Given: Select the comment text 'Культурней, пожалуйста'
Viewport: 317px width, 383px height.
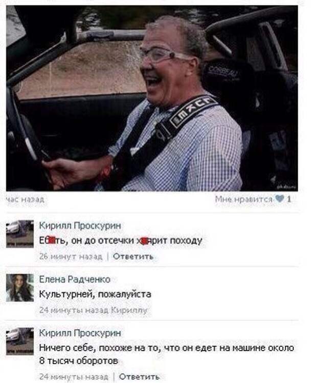Looking at the screenshot, I should coord(95,294).
